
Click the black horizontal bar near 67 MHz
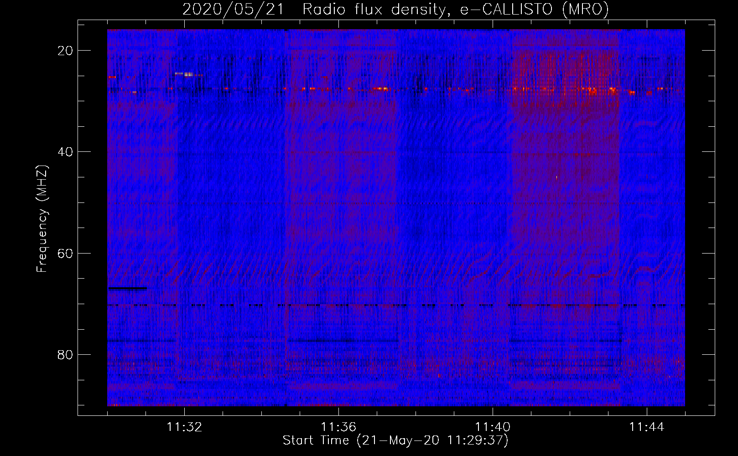pyautogui.click(x=127, y=288)
